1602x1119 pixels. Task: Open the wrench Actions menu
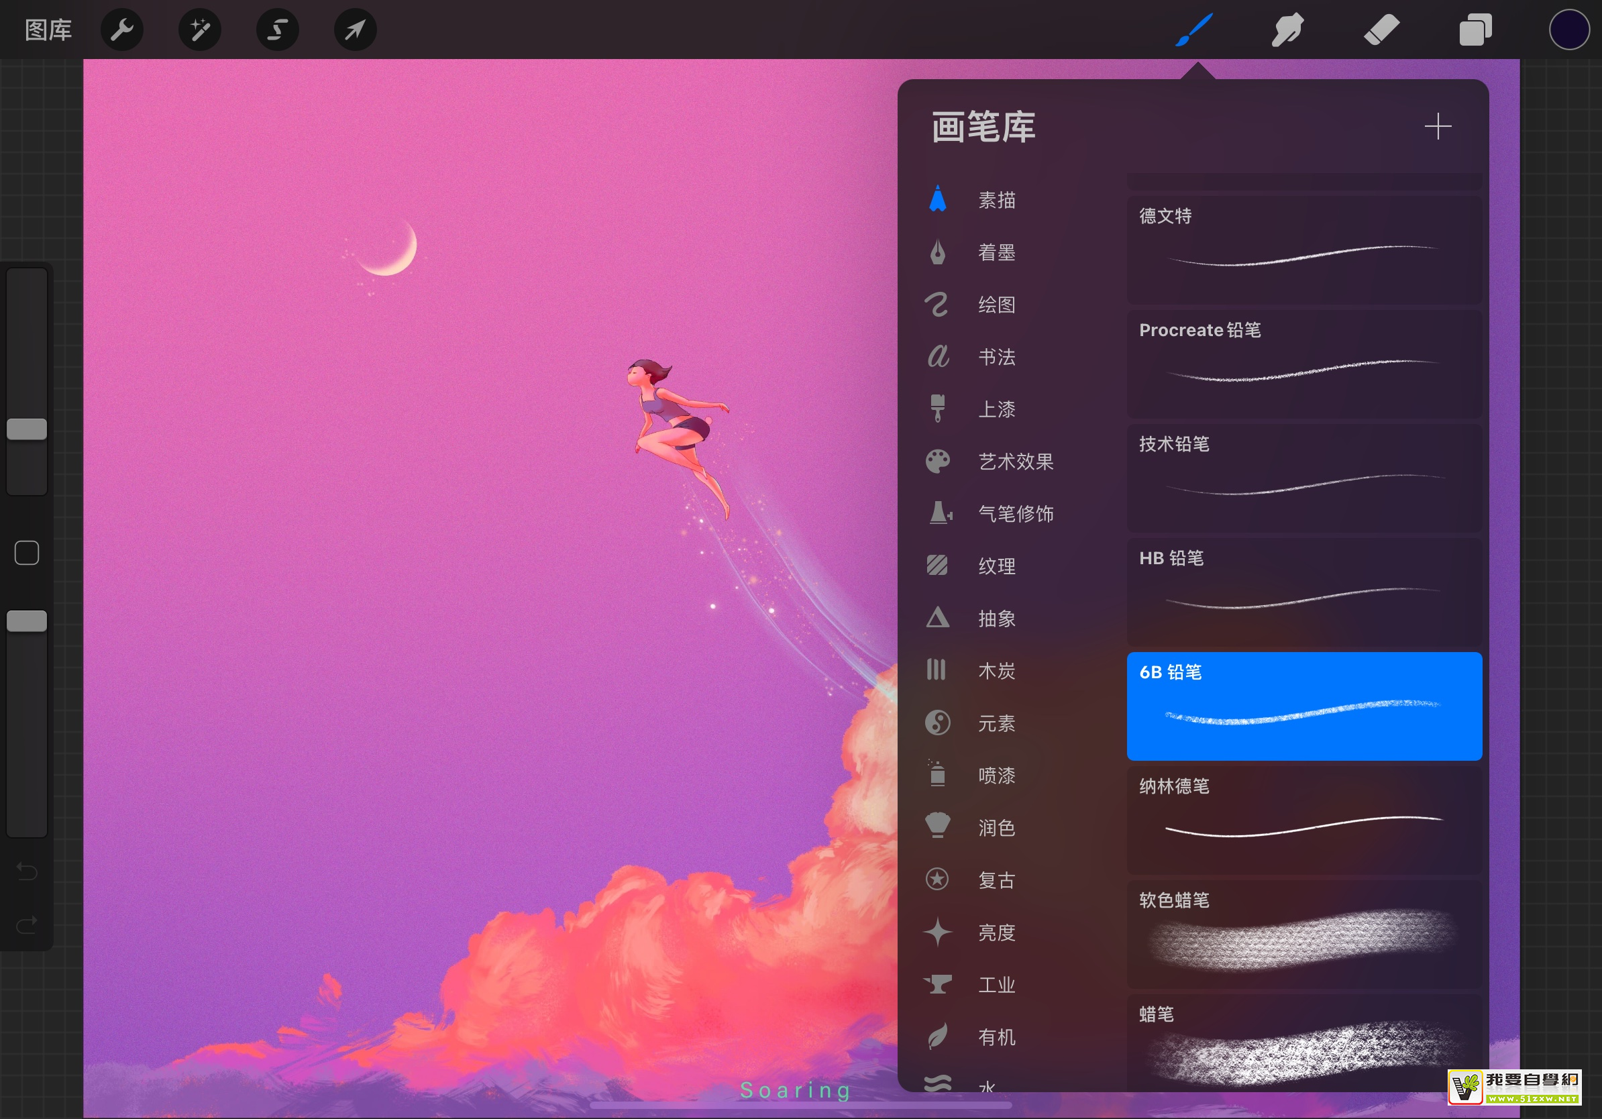(x=122, y=30)
